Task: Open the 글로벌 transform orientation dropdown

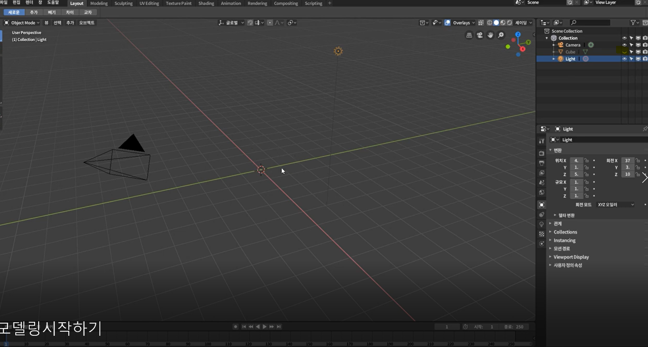Action: (231, 22)
